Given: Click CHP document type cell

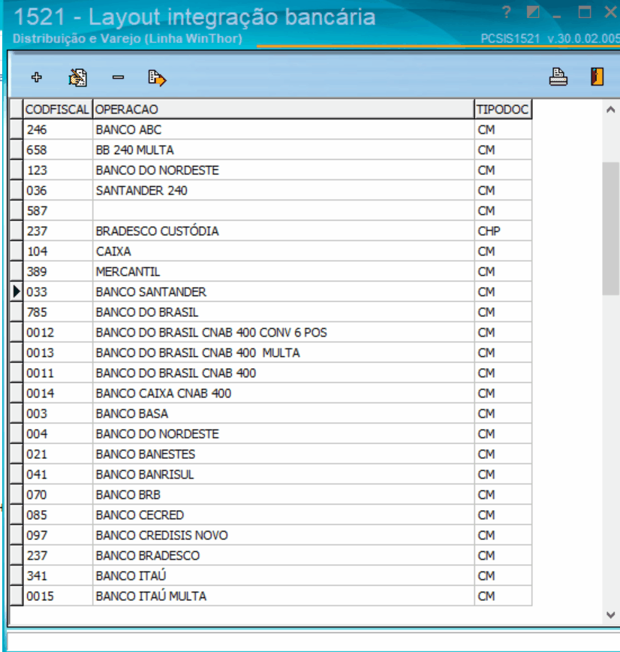Looking at the screenshot, I should [x=503, y=231].
